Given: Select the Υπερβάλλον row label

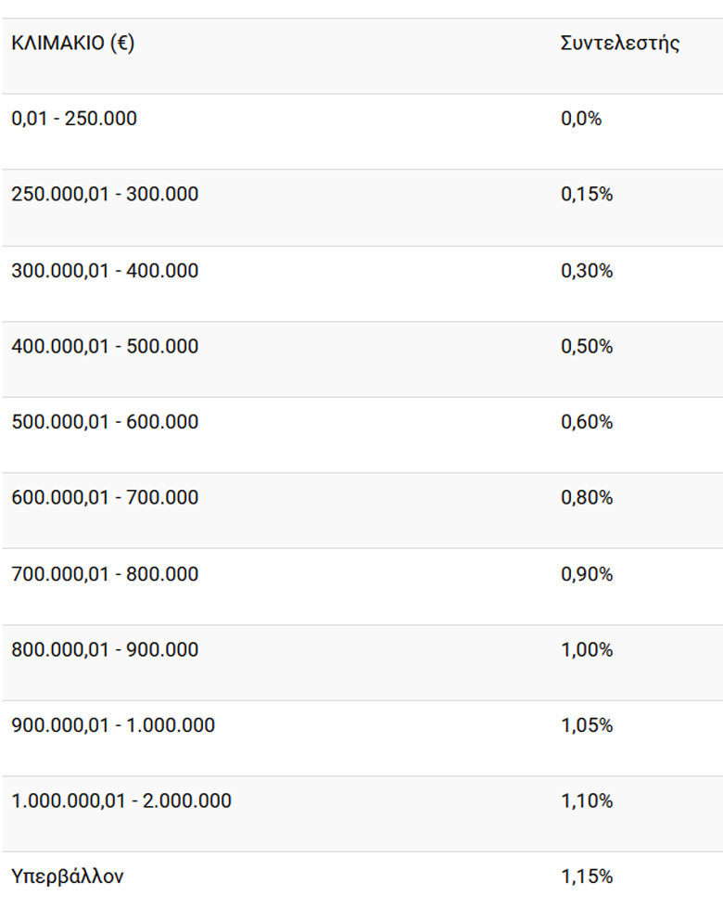Looking at the screenshot, I should tap(67, 877).
